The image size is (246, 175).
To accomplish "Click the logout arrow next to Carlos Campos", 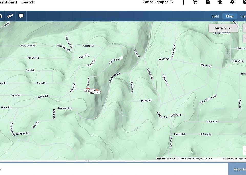I will 172,2.
